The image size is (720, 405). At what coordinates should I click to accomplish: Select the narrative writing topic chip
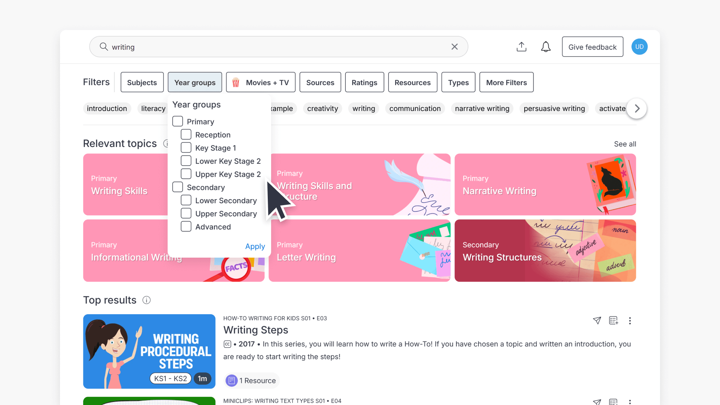(x=482, y=108)
